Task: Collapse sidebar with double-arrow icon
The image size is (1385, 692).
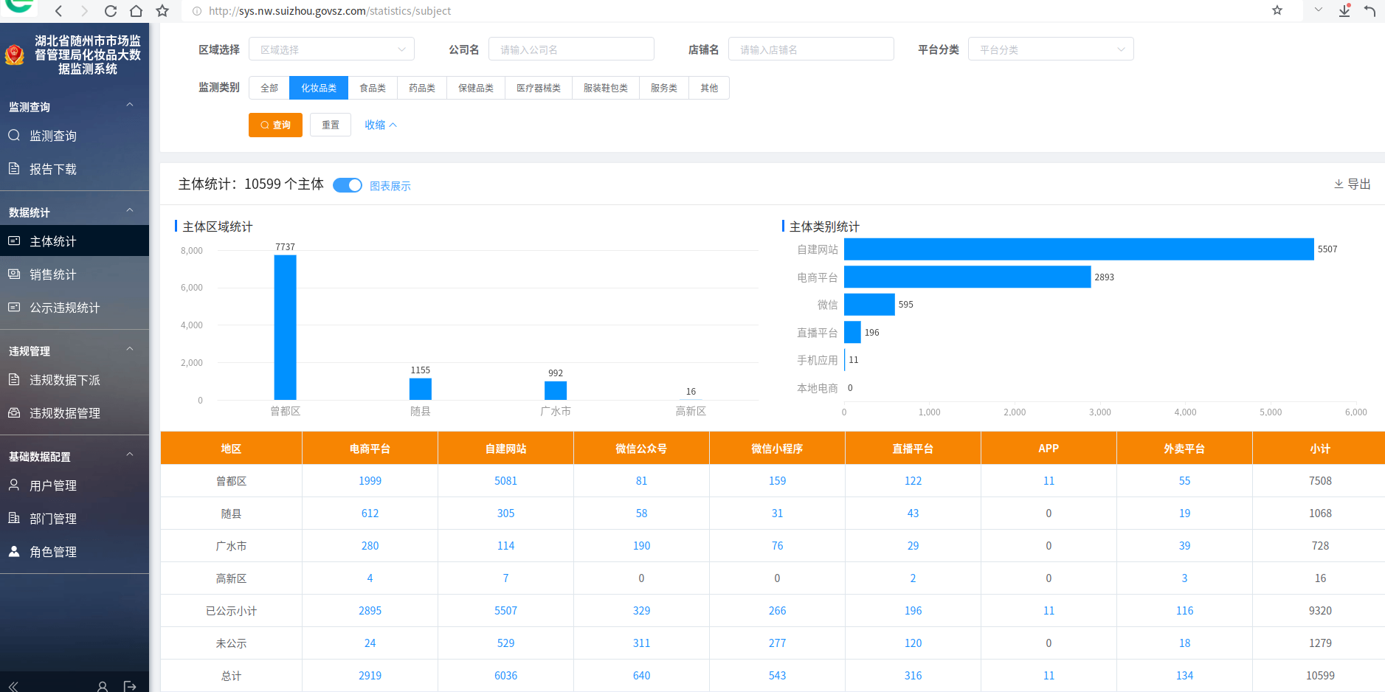Action: point(13,686)
